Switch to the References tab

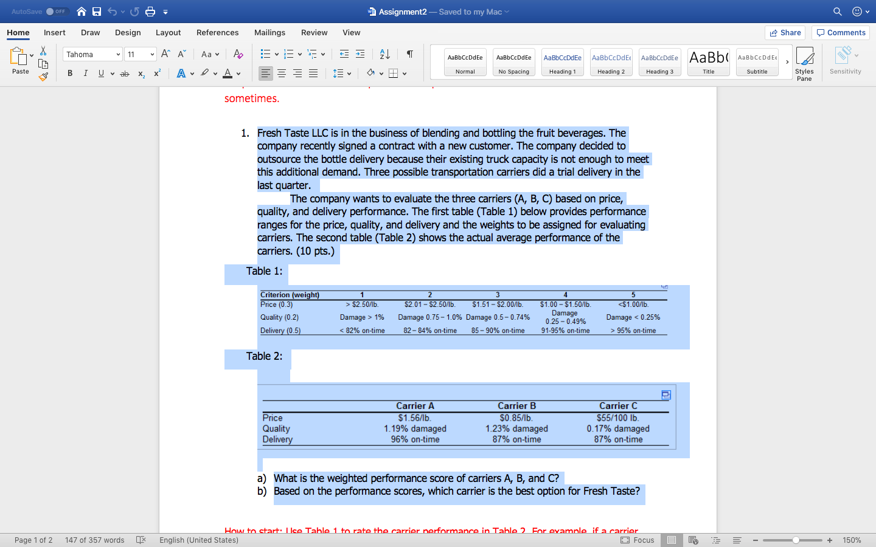pos(217,33)
